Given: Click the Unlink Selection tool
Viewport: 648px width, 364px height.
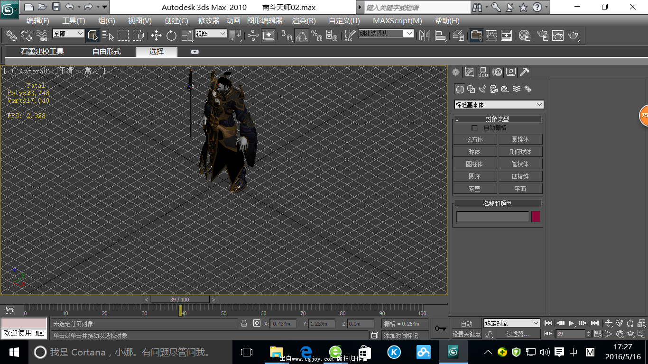Looking at the screenshot, I should [x=27, y=35].
